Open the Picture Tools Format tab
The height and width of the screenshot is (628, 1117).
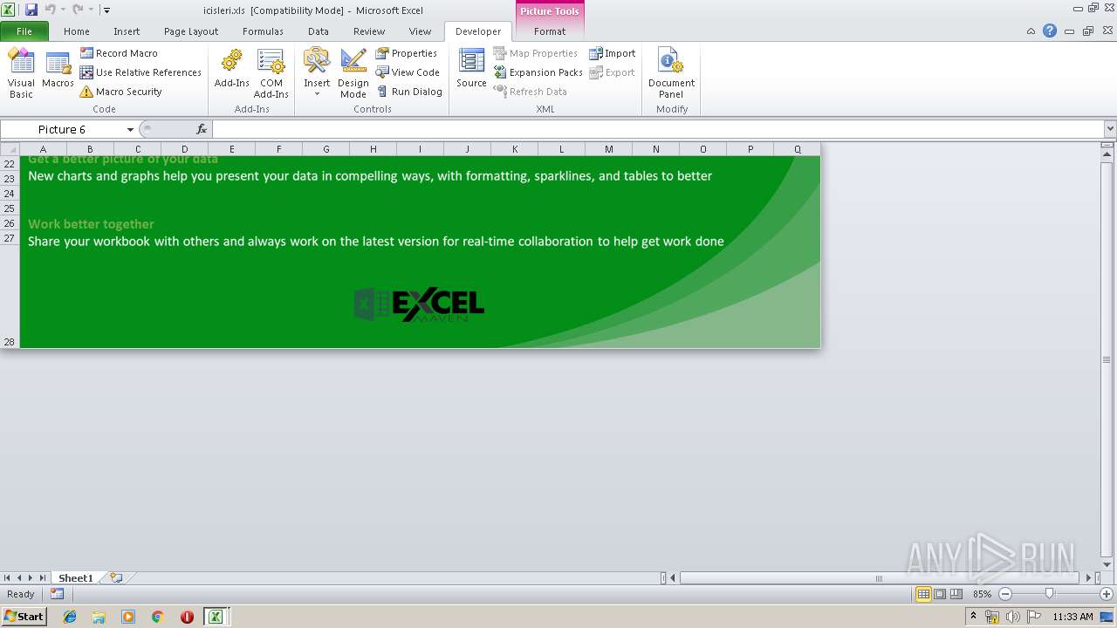click(x=550, y=31)
